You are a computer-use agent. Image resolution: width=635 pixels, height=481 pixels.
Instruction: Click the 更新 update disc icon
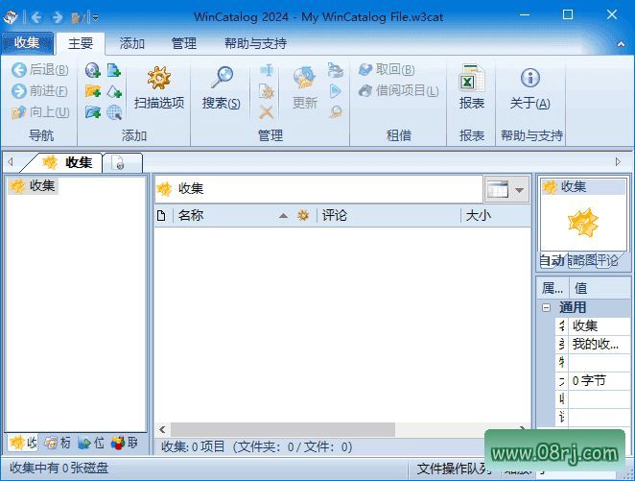click(x=304, y=87)
